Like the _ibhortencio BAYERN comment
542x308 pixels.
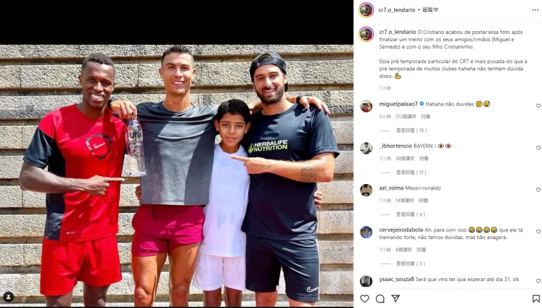[x=538, y=148]
